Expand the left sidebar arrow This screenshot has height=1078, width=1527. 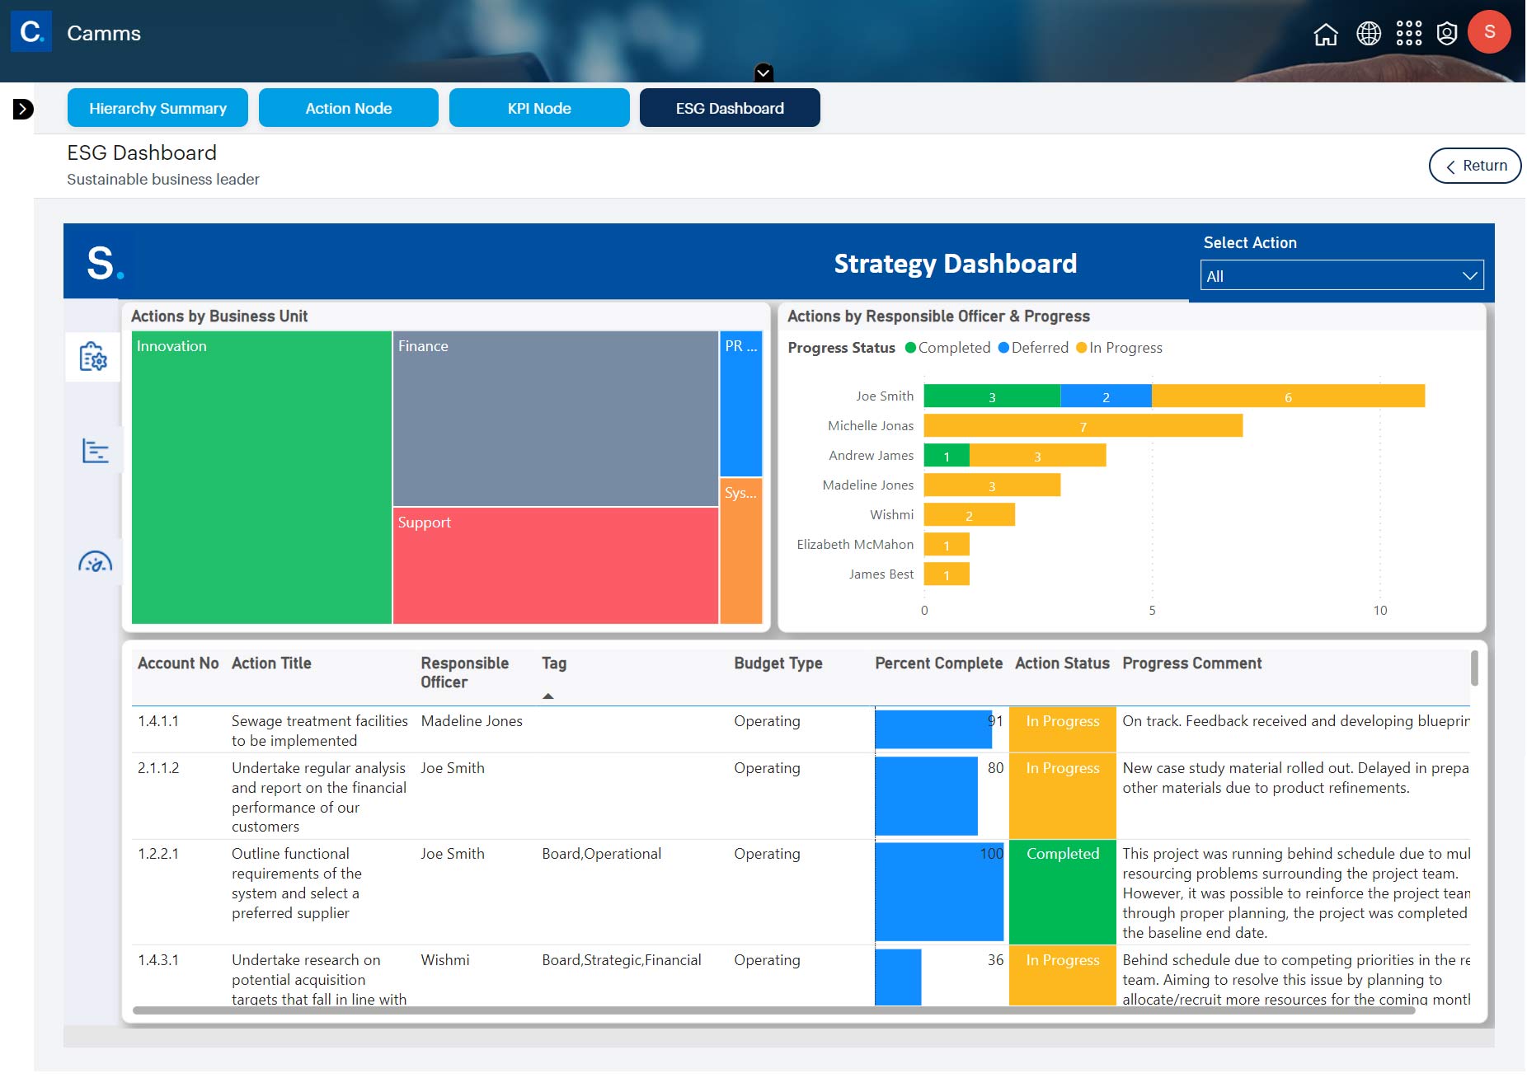coord(23,109)
